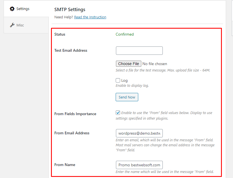Click the Misc wrench icon
The width and height of the screenshot is (233, 178).
[x=12, y=25]
